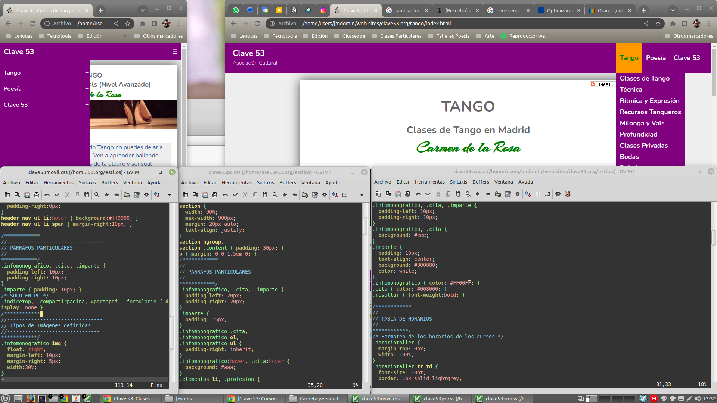The image size is (717, 403).
Task: Open Sintaxis menu in GVIM2 window
Action: click(x=458, y=182)
